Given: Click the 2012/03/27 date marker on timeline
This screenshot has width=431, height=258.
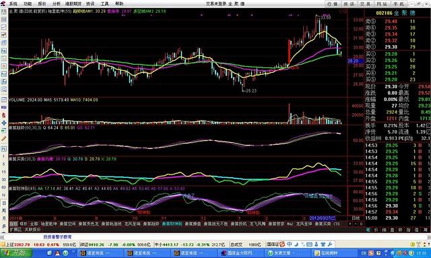Looking at the screenshot, I should (x=323, y=218).
